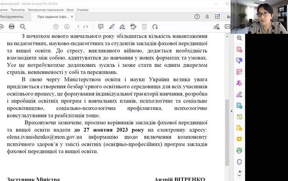Go to the next page arrow

coord(67,26)
